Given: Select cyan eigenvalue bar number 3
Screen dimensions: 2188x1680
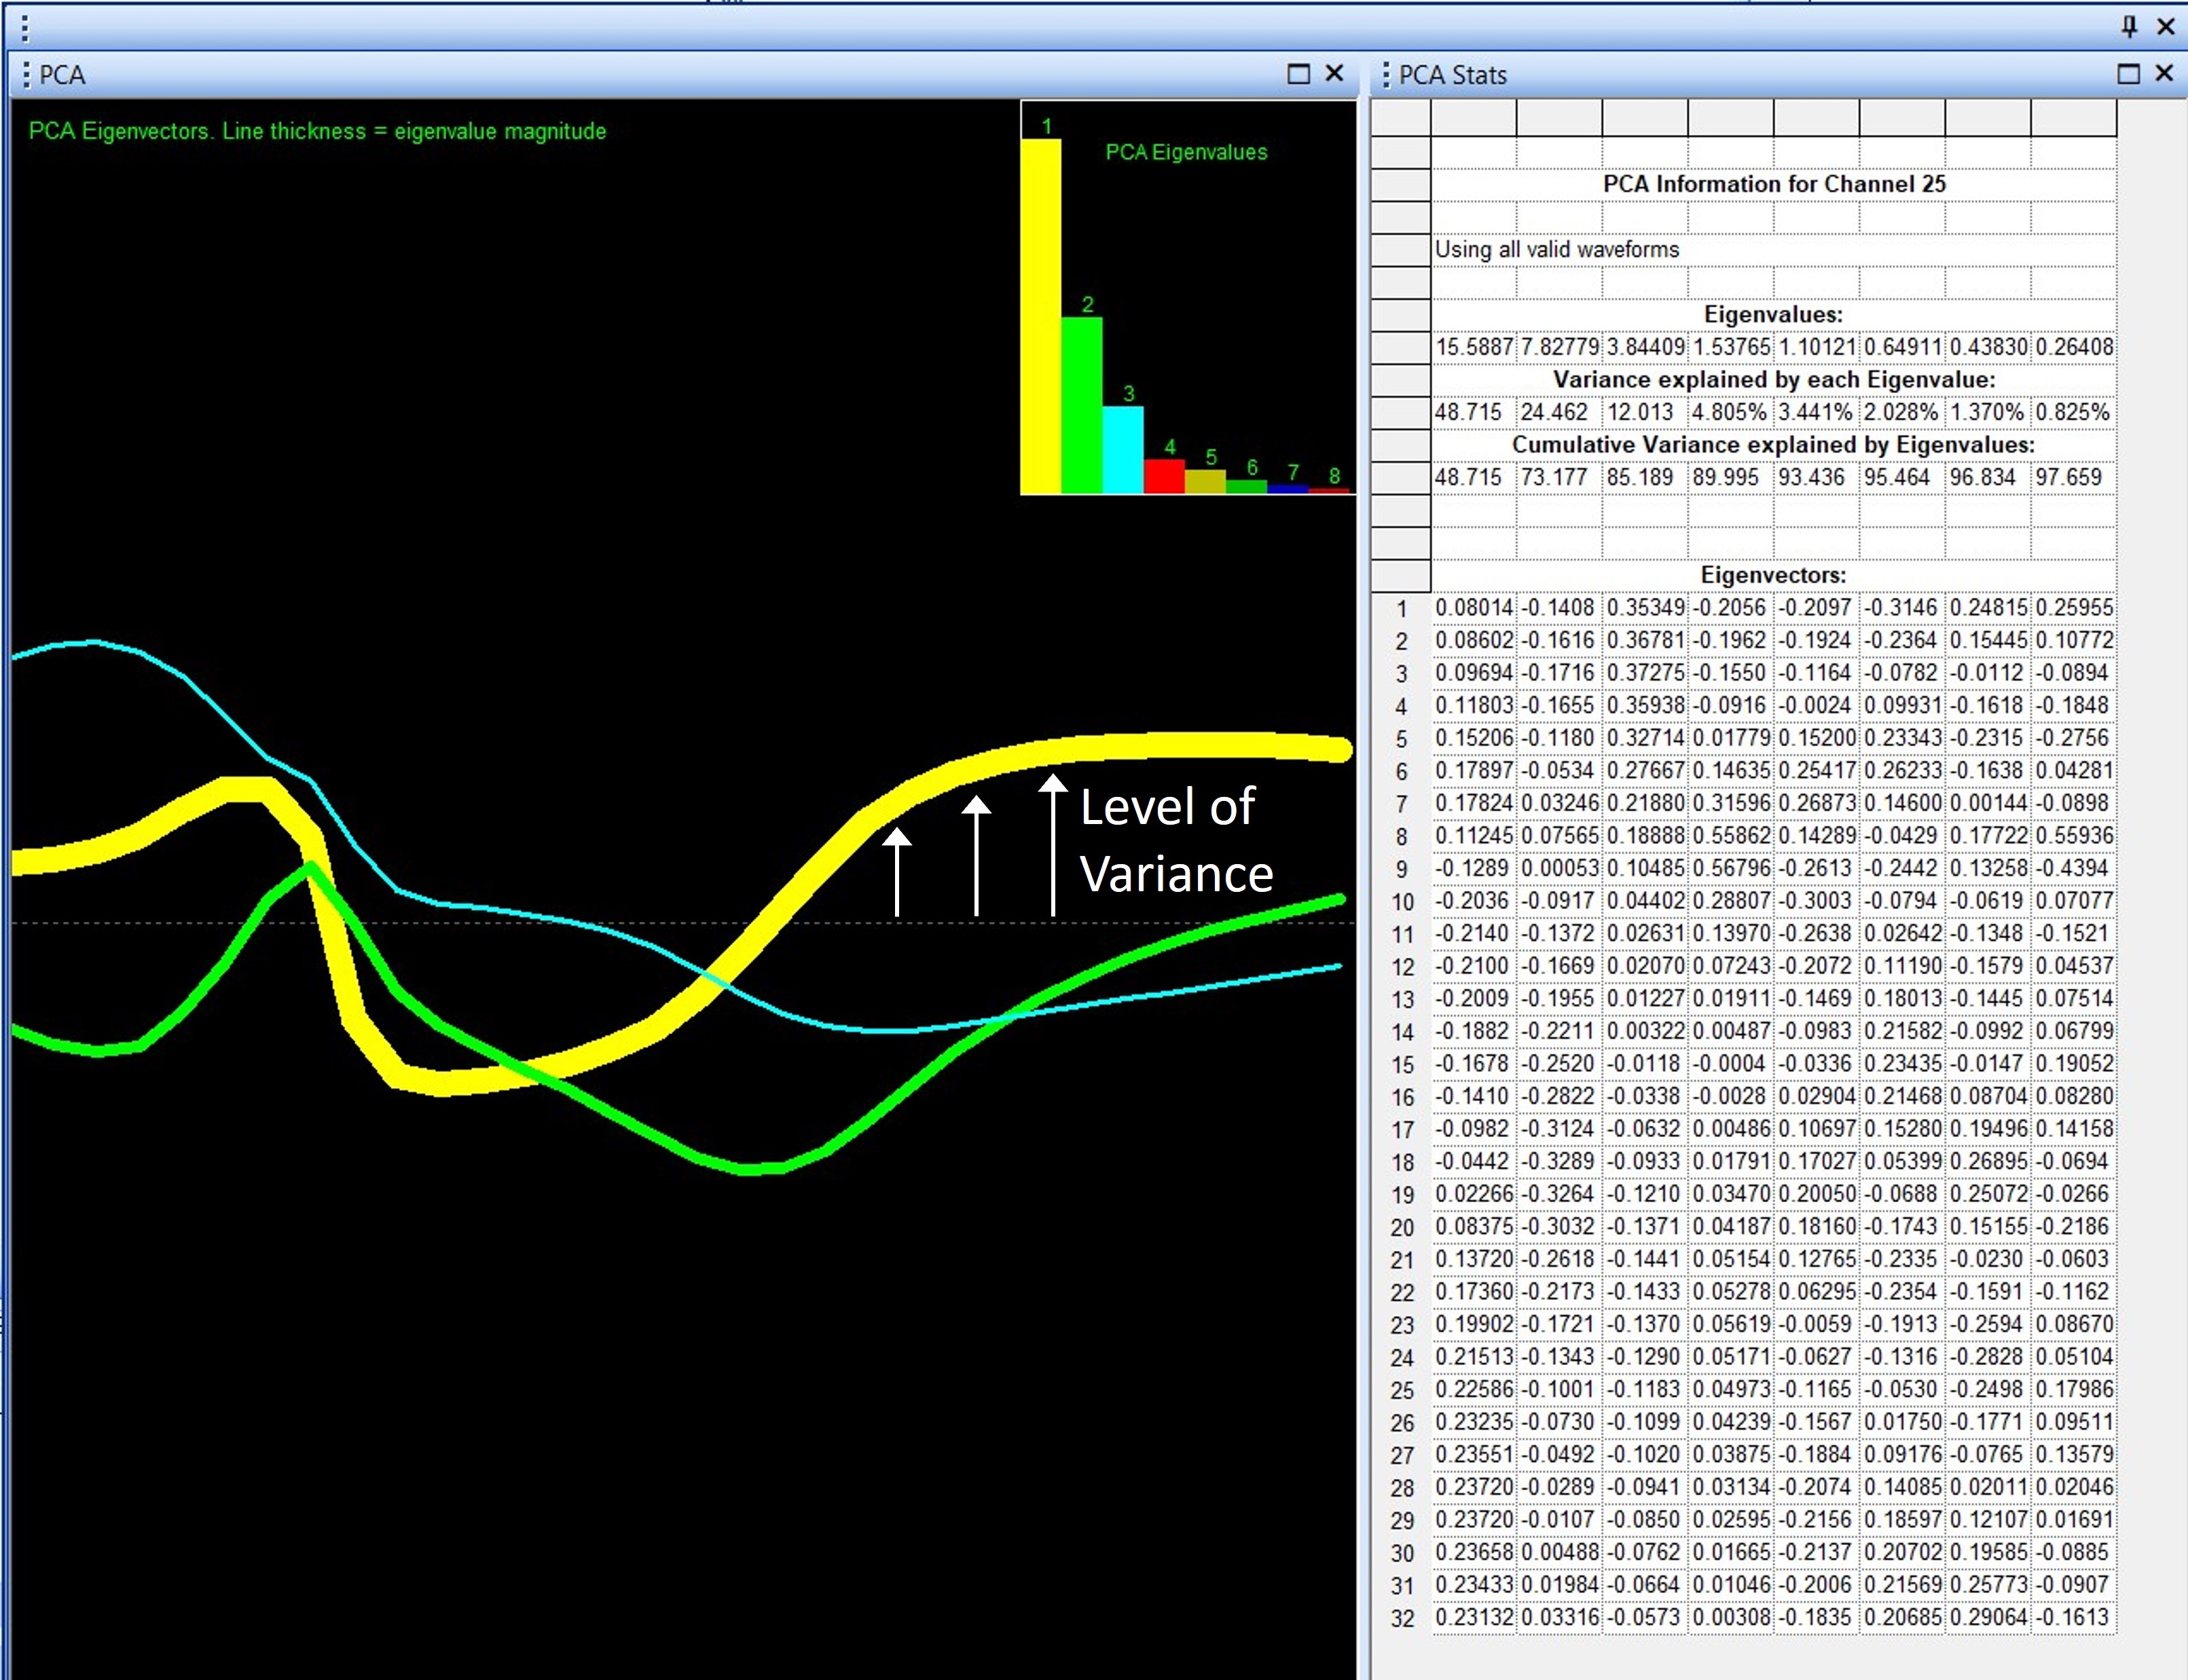Looking at the screenshot, I should (x=1123, y=450).
